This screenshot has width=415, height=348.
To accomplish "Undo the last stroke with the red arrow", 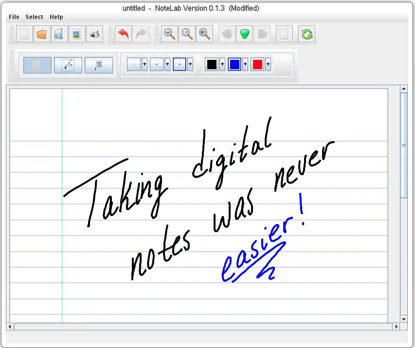I will point(124,34).
